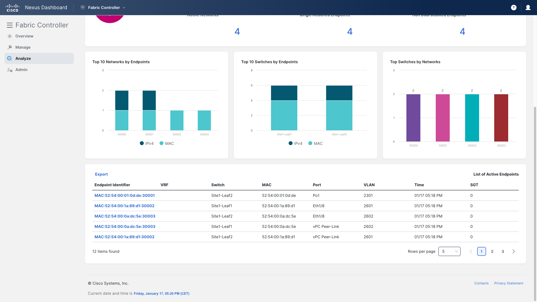Click the Non Dual Stacked Endpoints count 4
This screenshot has height=302, width=537.
pyautogui.click(x=462, y=32)
